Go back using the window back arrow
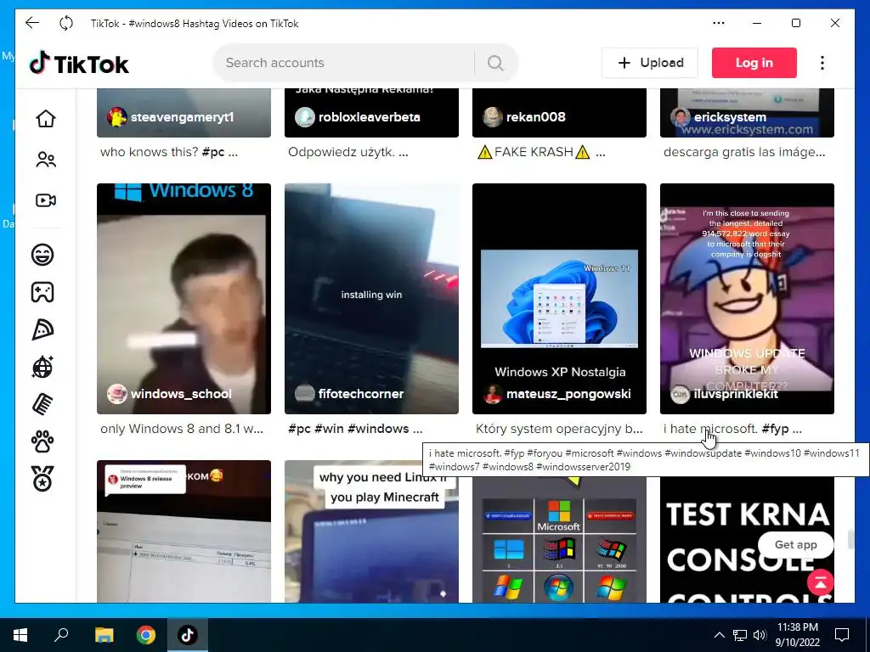The width and height of the screenshot is (870, 652). (33, 23)
